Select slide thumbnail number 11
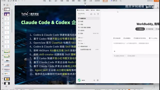 click(7, 51)
